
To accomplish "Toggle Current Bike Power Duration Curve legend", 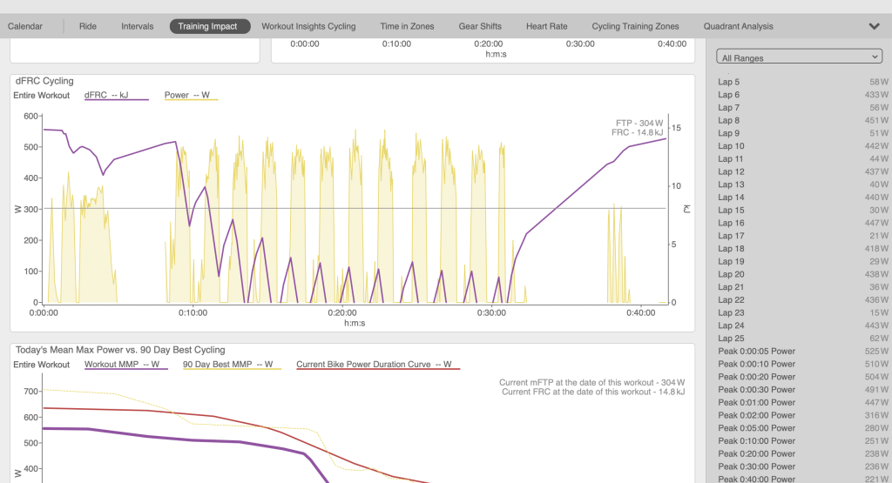I will pyautogui.click(x=378, y=365).
